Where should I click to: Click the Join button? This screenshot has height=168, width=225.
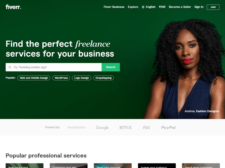click(213, 7)
